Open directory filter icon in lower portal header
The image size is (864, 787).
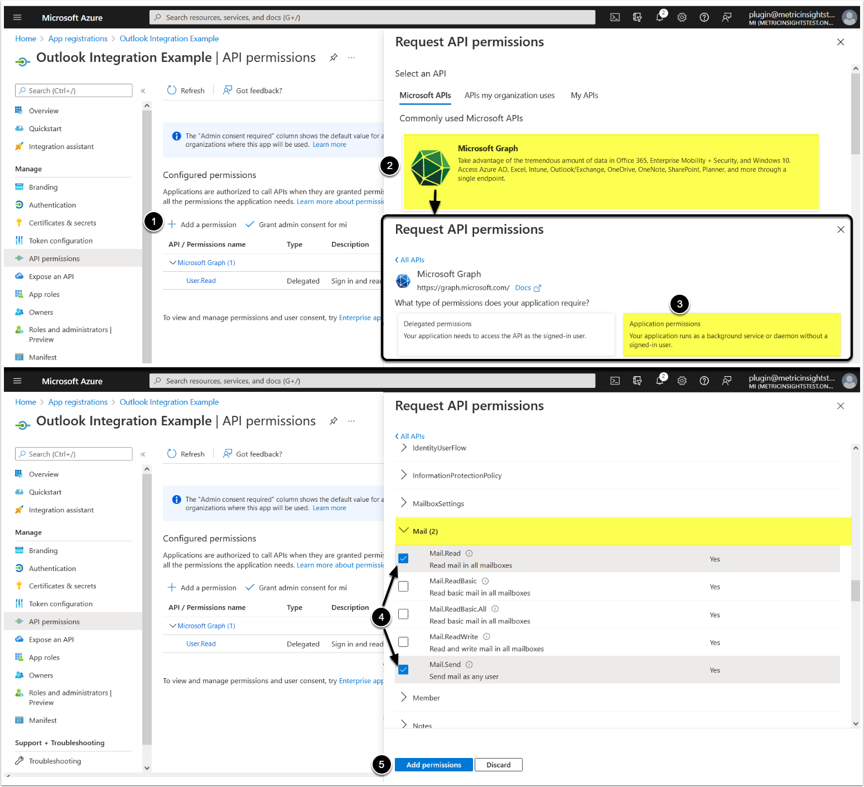[637, 381]
